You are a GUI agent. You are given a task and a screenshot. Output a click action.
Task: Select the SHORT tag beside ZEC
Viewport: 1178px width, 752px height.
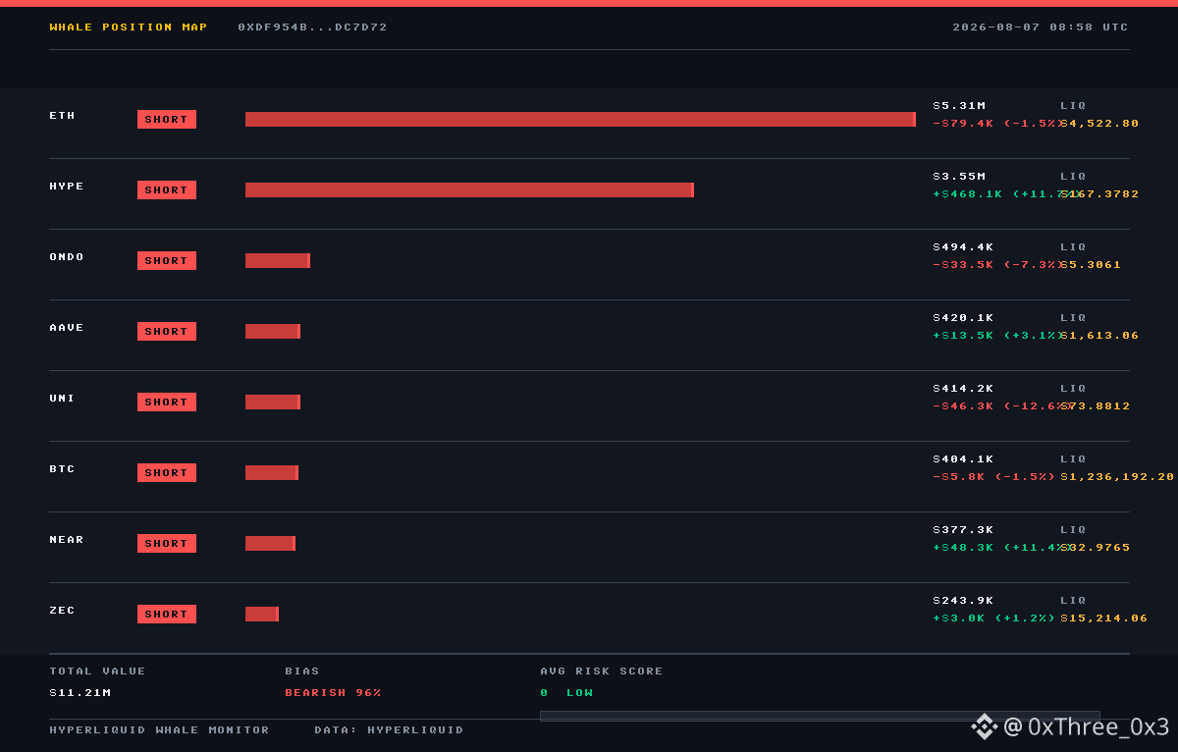[167, 615]
